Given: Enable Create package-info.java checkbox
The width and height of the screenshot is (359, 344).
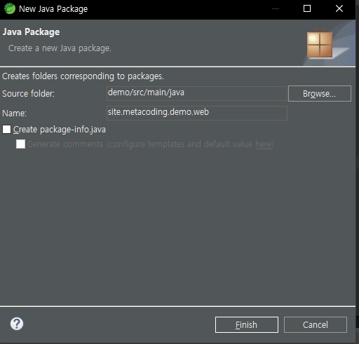Looking at the screenshot, I should click(x=6, y=129).
